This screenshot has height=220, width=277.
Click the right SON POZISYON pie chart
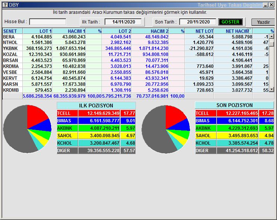pyautogui.click(x=166, y=129)
